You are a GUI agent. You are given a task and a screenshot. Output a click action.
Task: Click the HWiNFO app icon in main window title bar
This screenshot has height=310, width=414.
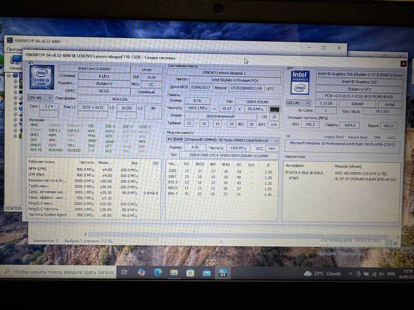pos(10,40)
